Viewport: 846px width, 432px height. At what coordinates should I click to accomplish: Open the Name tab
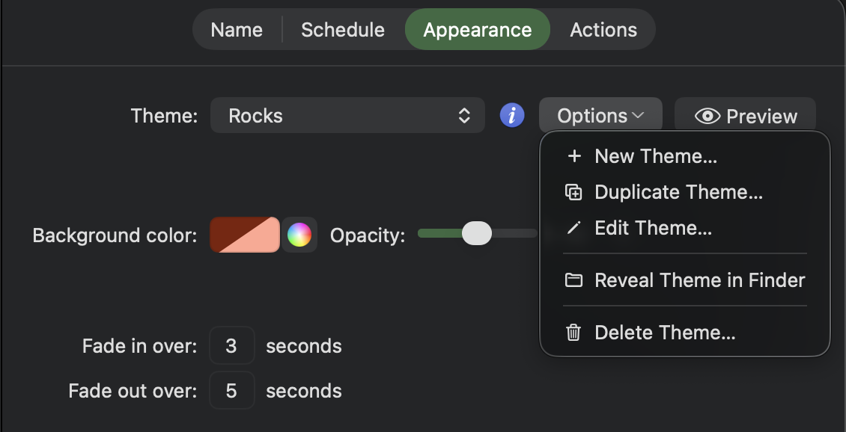237,30
